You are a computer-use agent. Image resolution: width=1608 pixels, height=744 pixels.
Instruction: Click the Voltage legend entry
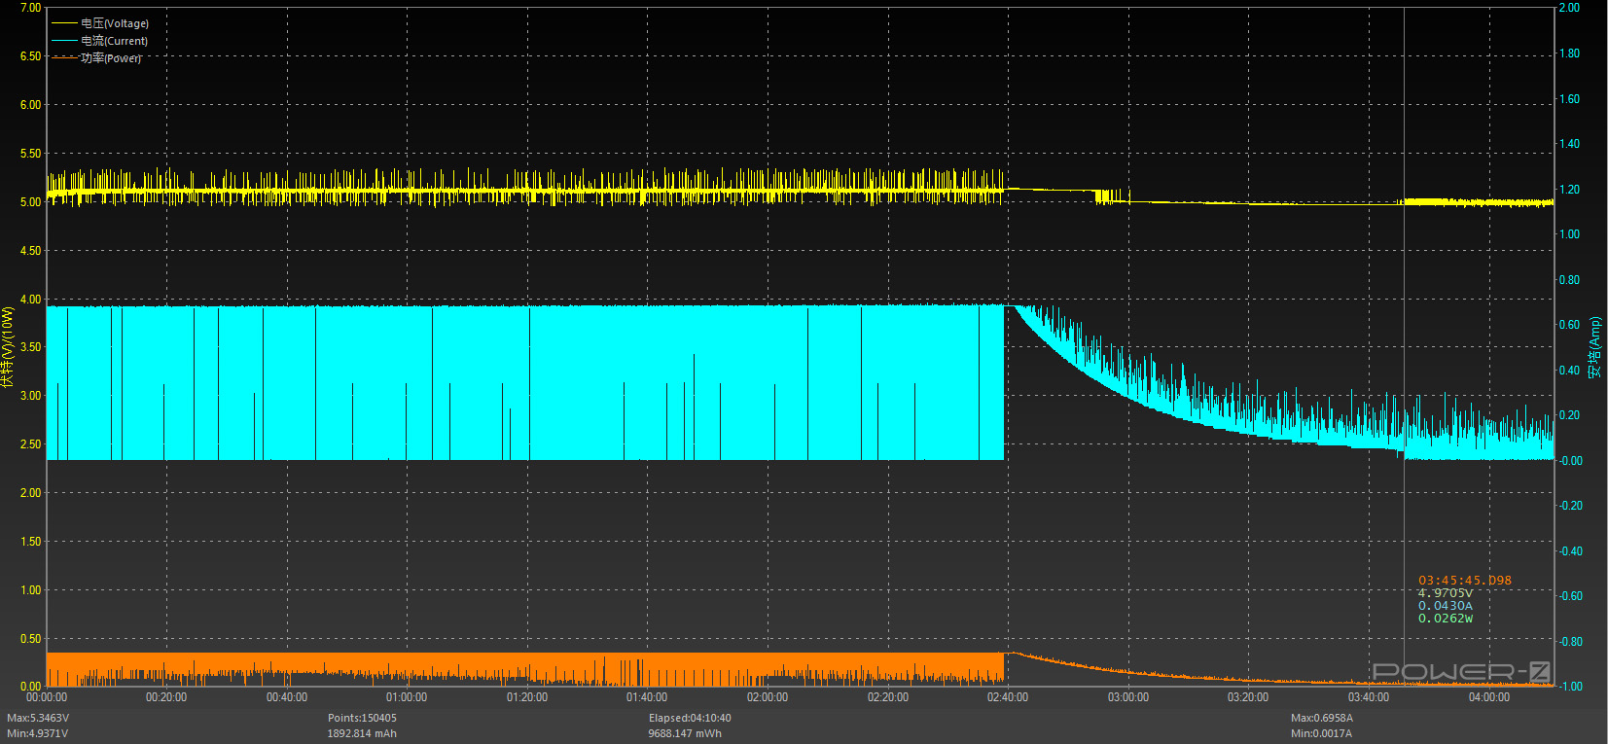click(x=114, y=23)
